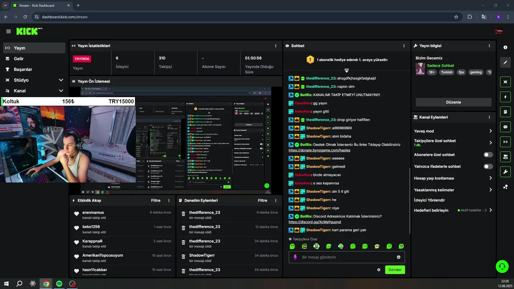Open Kanal Eylemleri three-dot options

(x=489, y=117)
